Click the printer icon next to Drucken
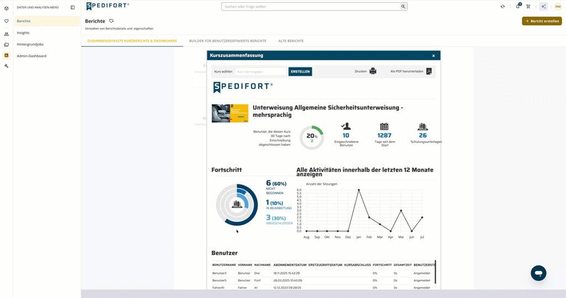 point(373,71)
